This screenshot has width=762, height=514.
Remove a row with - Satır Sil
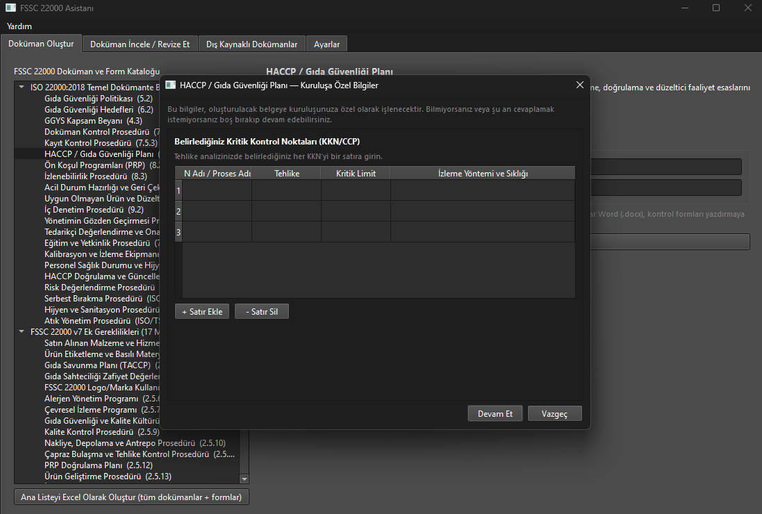[x=262, y=311]
